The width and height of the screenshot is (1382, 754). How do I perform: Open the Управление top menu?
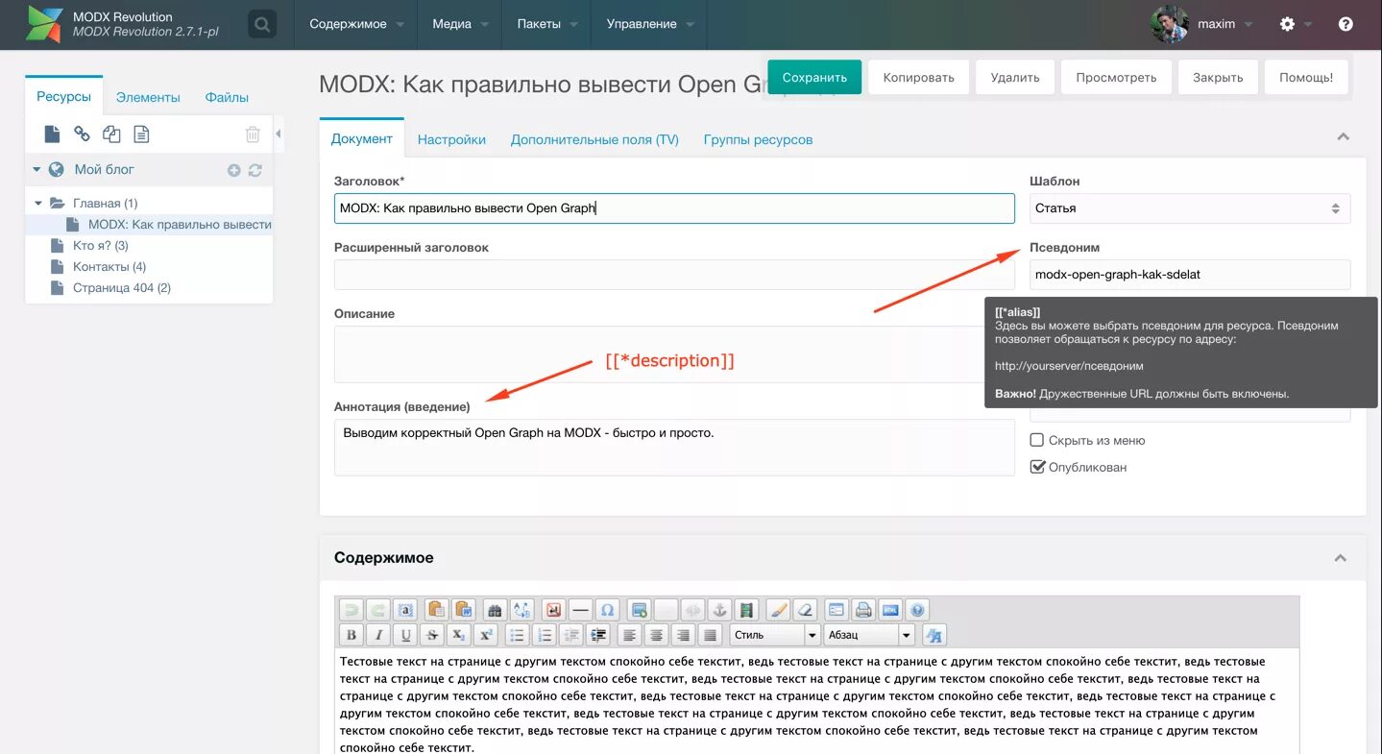[x=650, y=24]
